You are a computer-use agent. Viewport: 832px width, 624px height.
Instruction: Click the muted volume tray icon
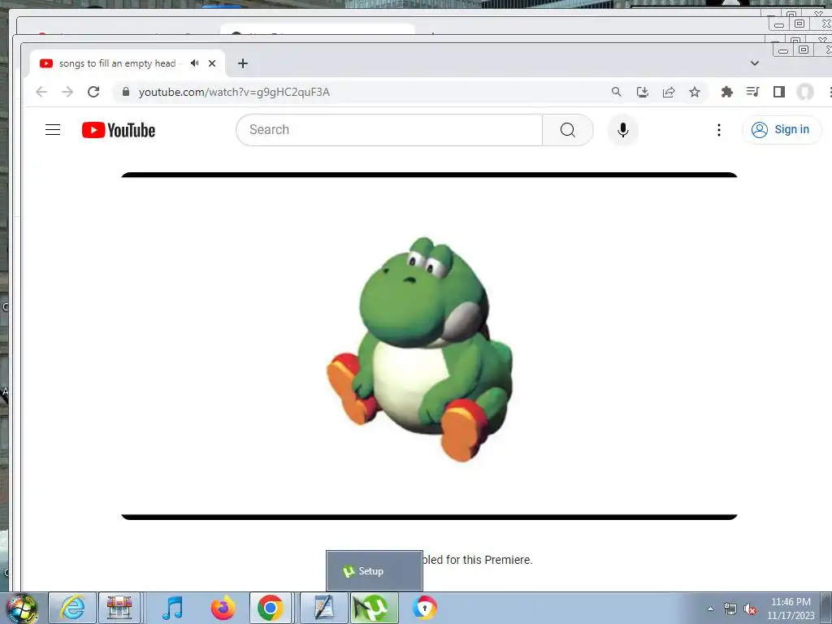coord(750,609)
